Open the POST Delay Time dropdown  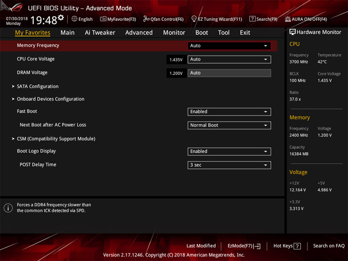coord(229,165)
